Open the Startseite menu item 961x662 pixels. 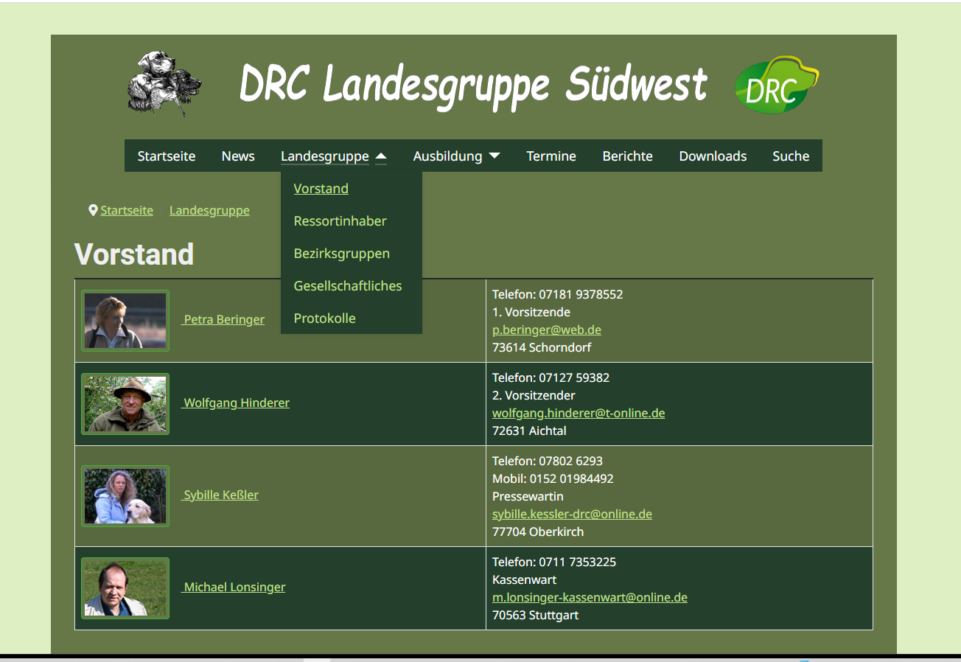167,156
